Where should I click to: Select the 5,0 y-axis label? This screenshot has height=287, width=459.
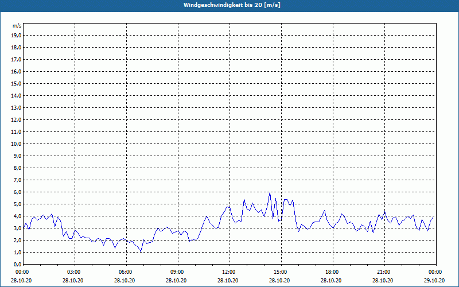(x=18, y=204)
